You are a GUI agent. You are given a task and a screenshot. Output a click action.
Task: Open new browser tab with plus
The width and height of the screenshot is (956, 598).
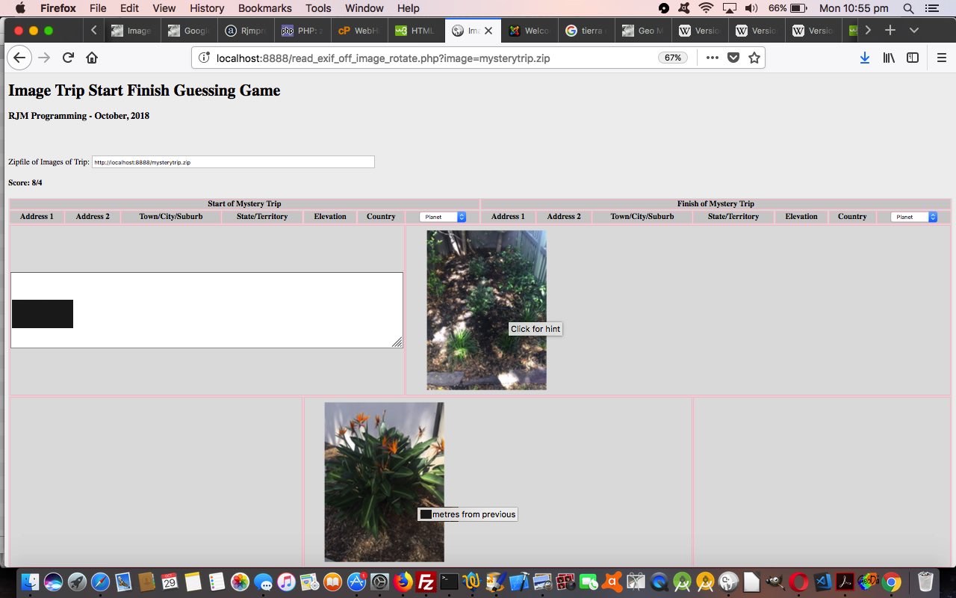[x=890, y=31]
